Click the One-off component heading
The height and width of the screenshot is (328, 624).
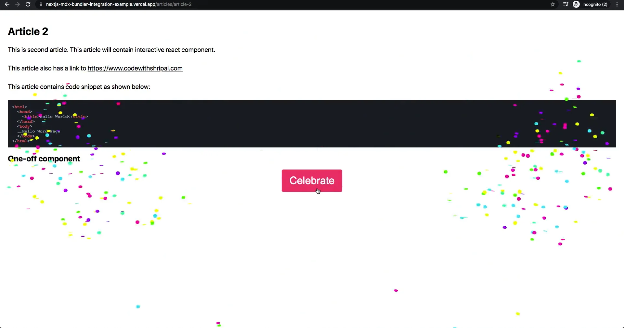pos(44,159)
